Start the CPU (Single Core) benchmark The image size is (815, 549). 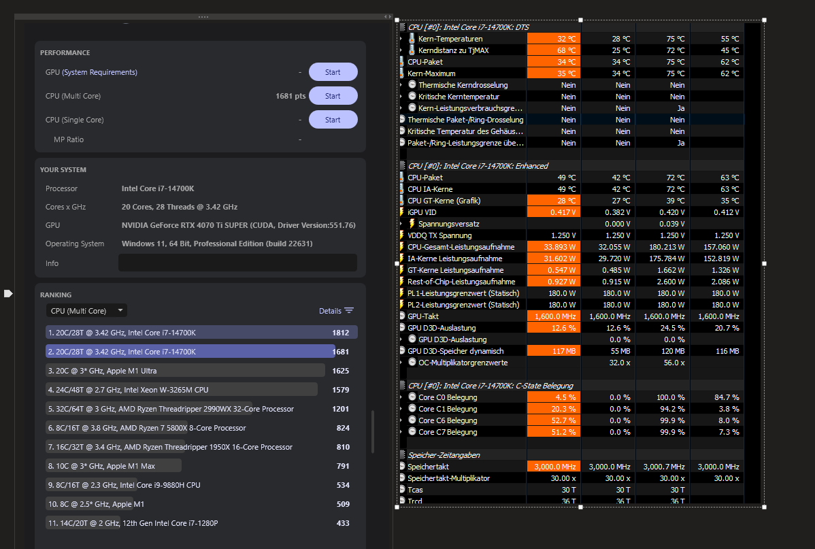point(333,120)
